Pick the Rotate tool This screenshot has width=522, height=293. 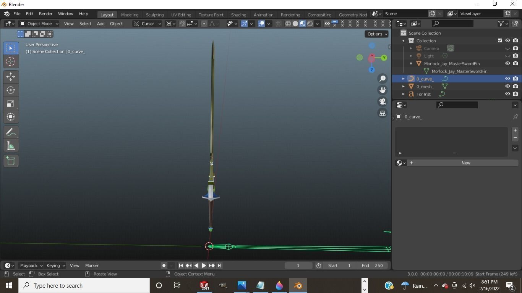(x=11, y=90)
